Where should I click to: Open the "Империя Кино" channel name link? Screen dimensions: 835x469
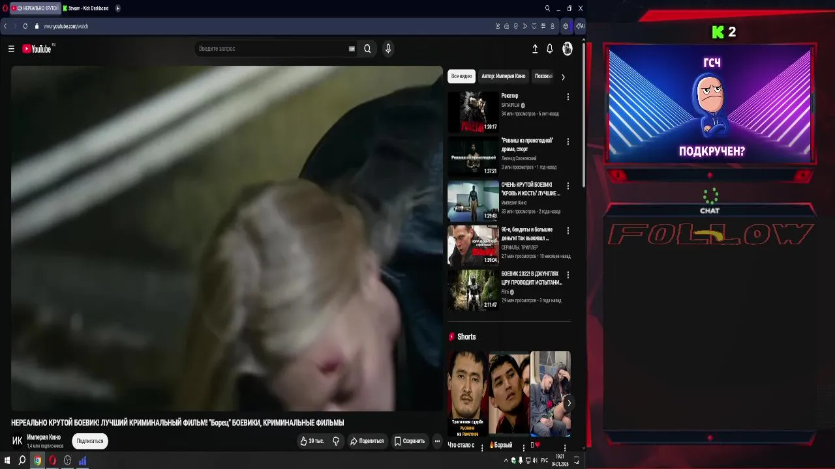[44, 437]
